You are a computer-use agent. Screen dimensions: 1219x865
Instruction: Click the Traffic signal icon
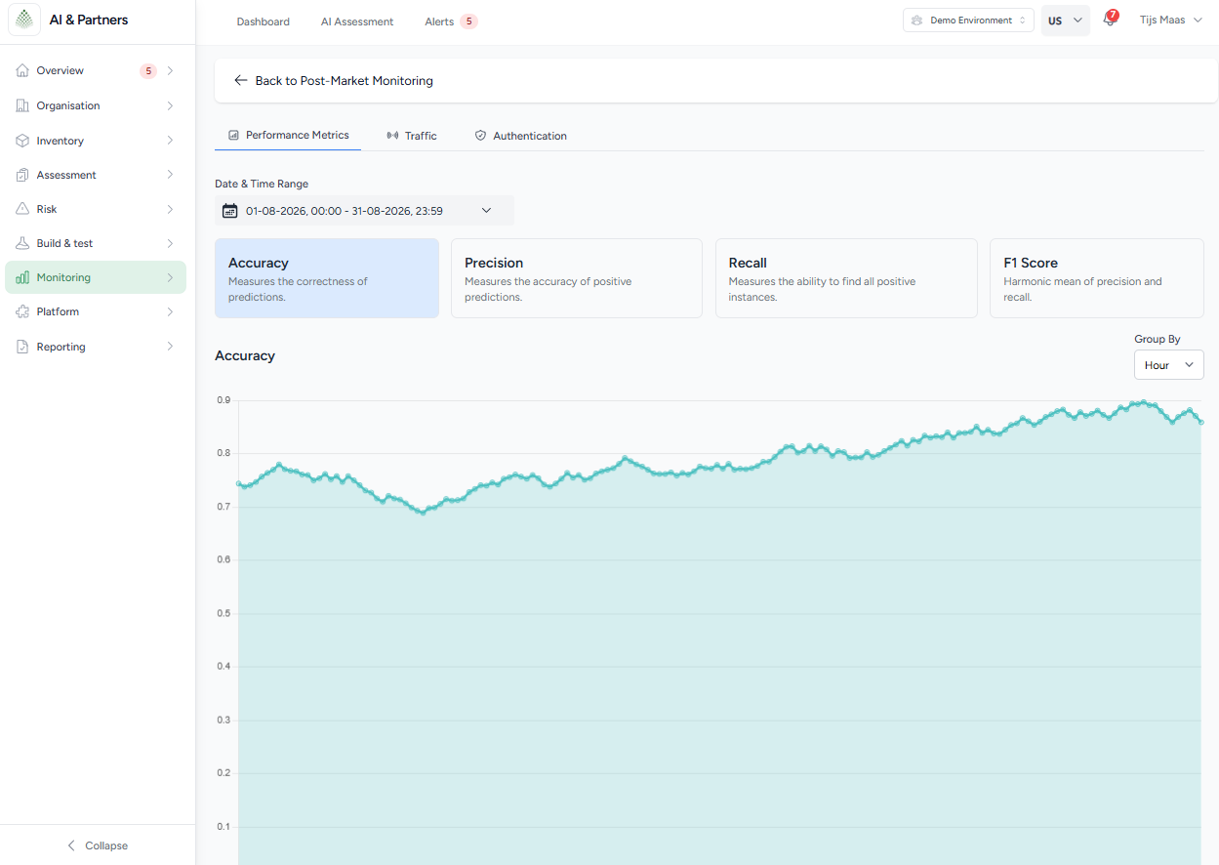point(392,136)
